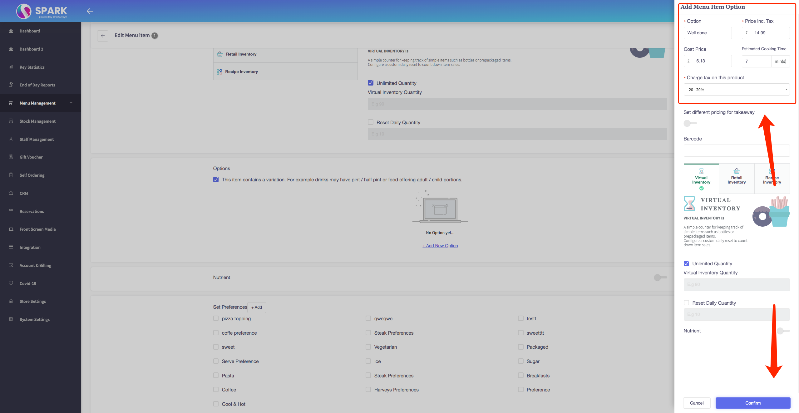Image resolution: width=799 pixels, height=413 pixels.
Task: Click the Self Ordering icon
Action: click(11, 175)
